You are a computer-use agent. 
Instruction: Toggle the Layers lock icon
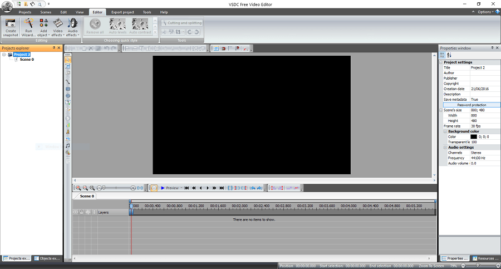(82, 212)
